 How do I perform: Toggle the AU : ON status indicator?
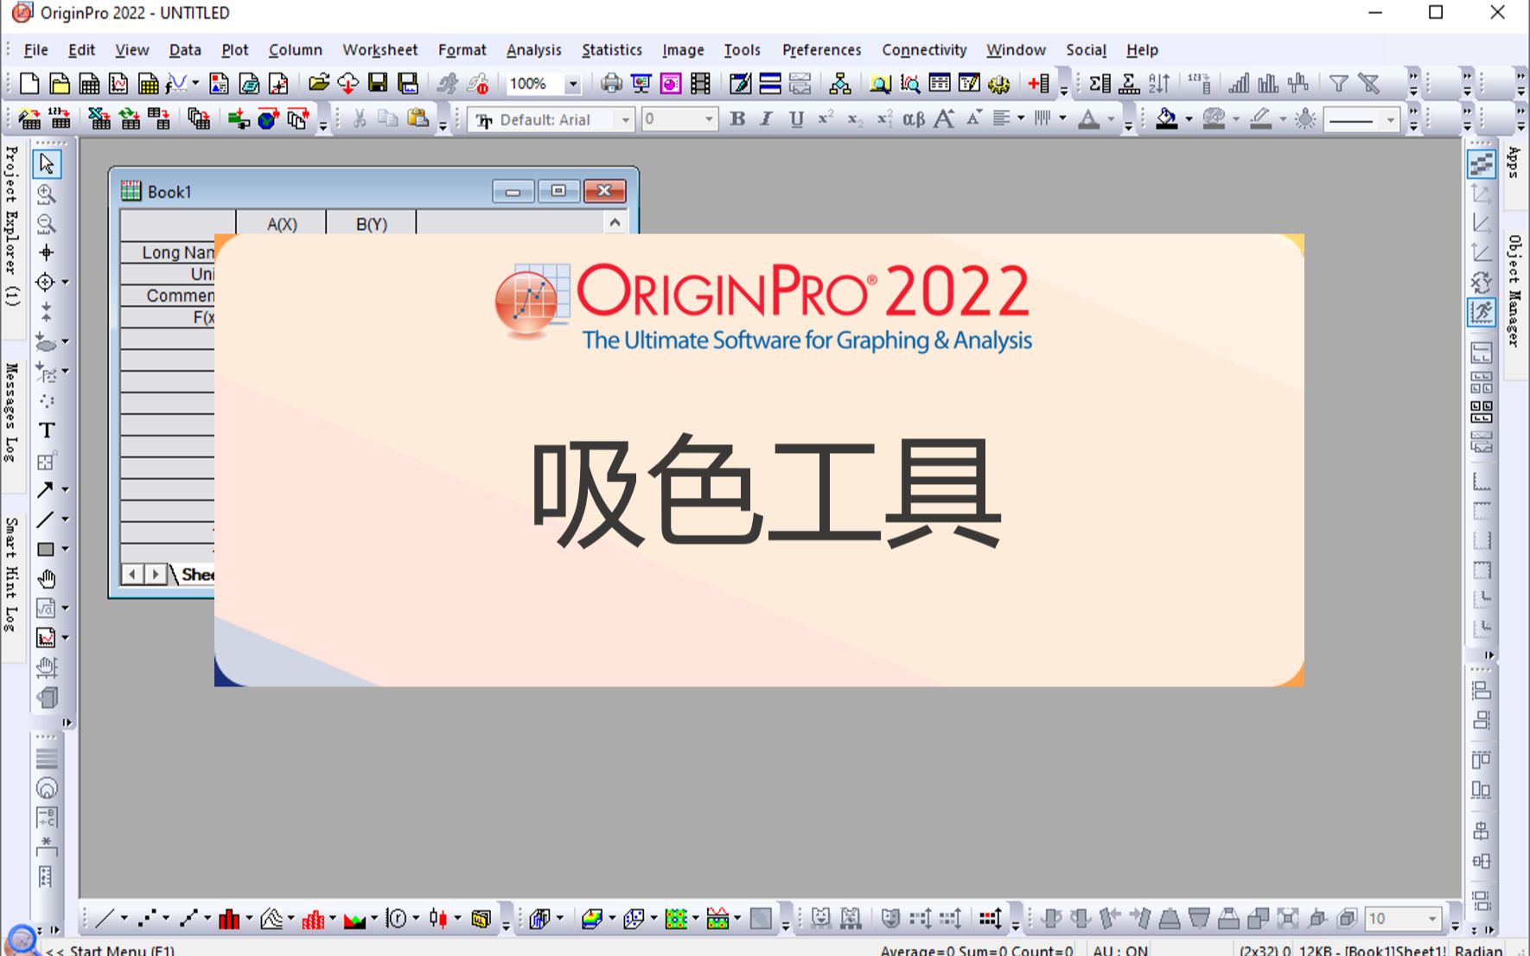tap(1120, 950)
